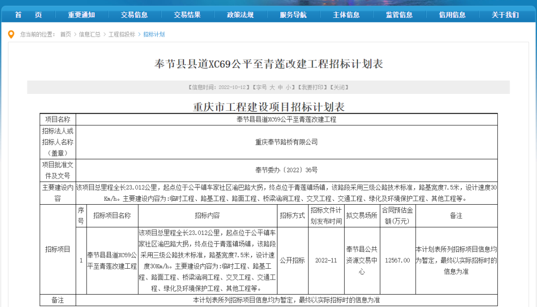Follow the 首页 breadcrumb link

(66, 34)
